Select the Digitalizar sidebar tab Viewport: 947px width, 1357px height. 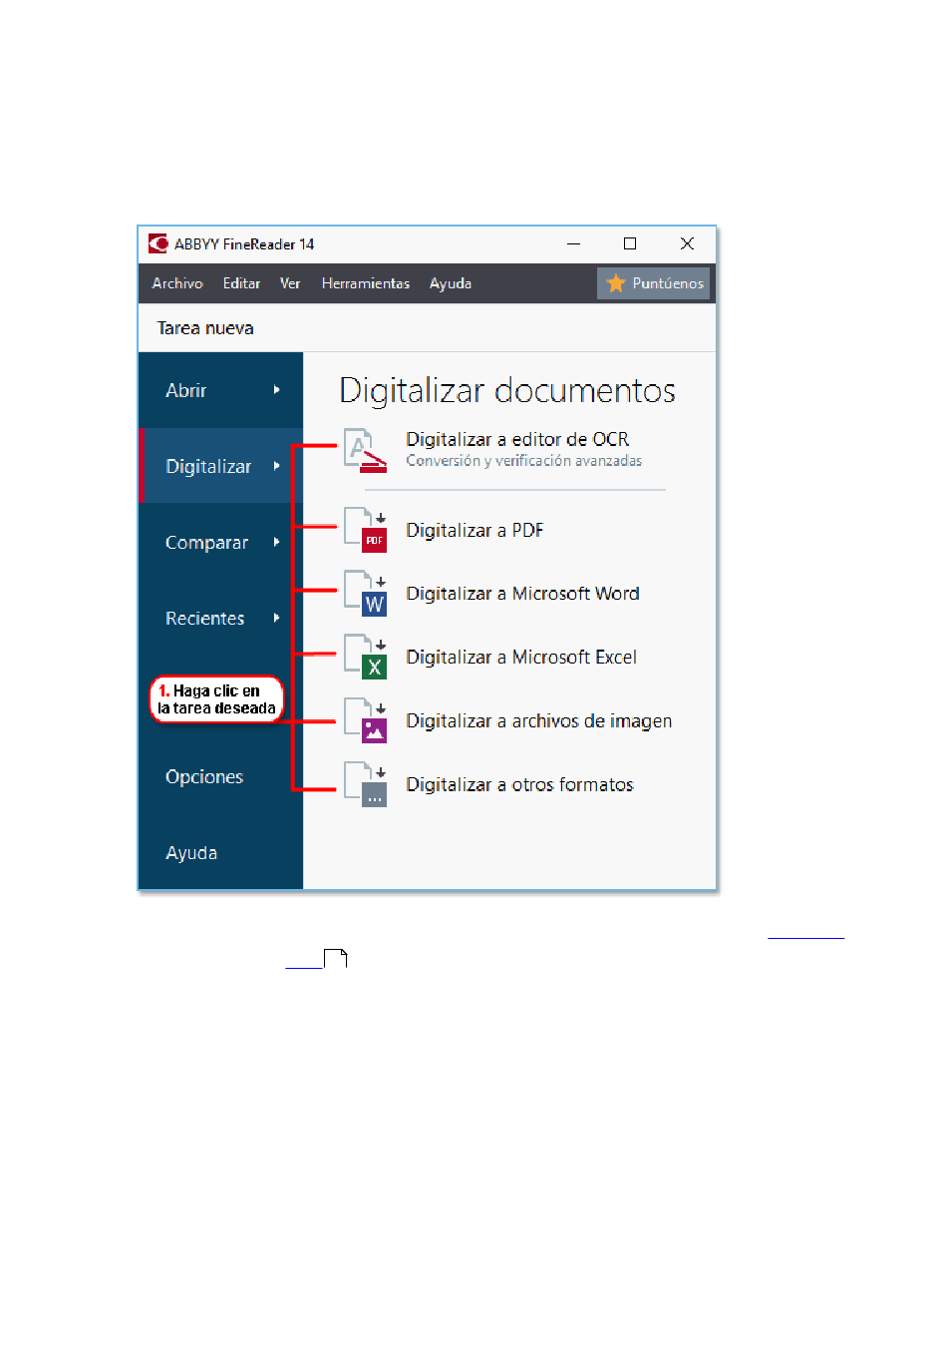pos(220,466)
